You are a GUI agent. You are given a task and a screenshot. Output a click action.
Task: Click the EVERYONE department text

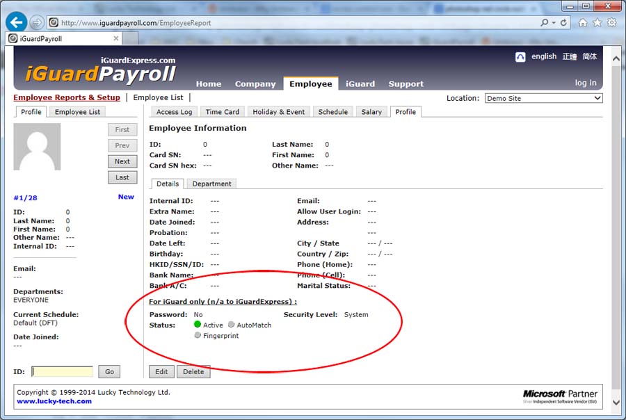coord(31,300)
